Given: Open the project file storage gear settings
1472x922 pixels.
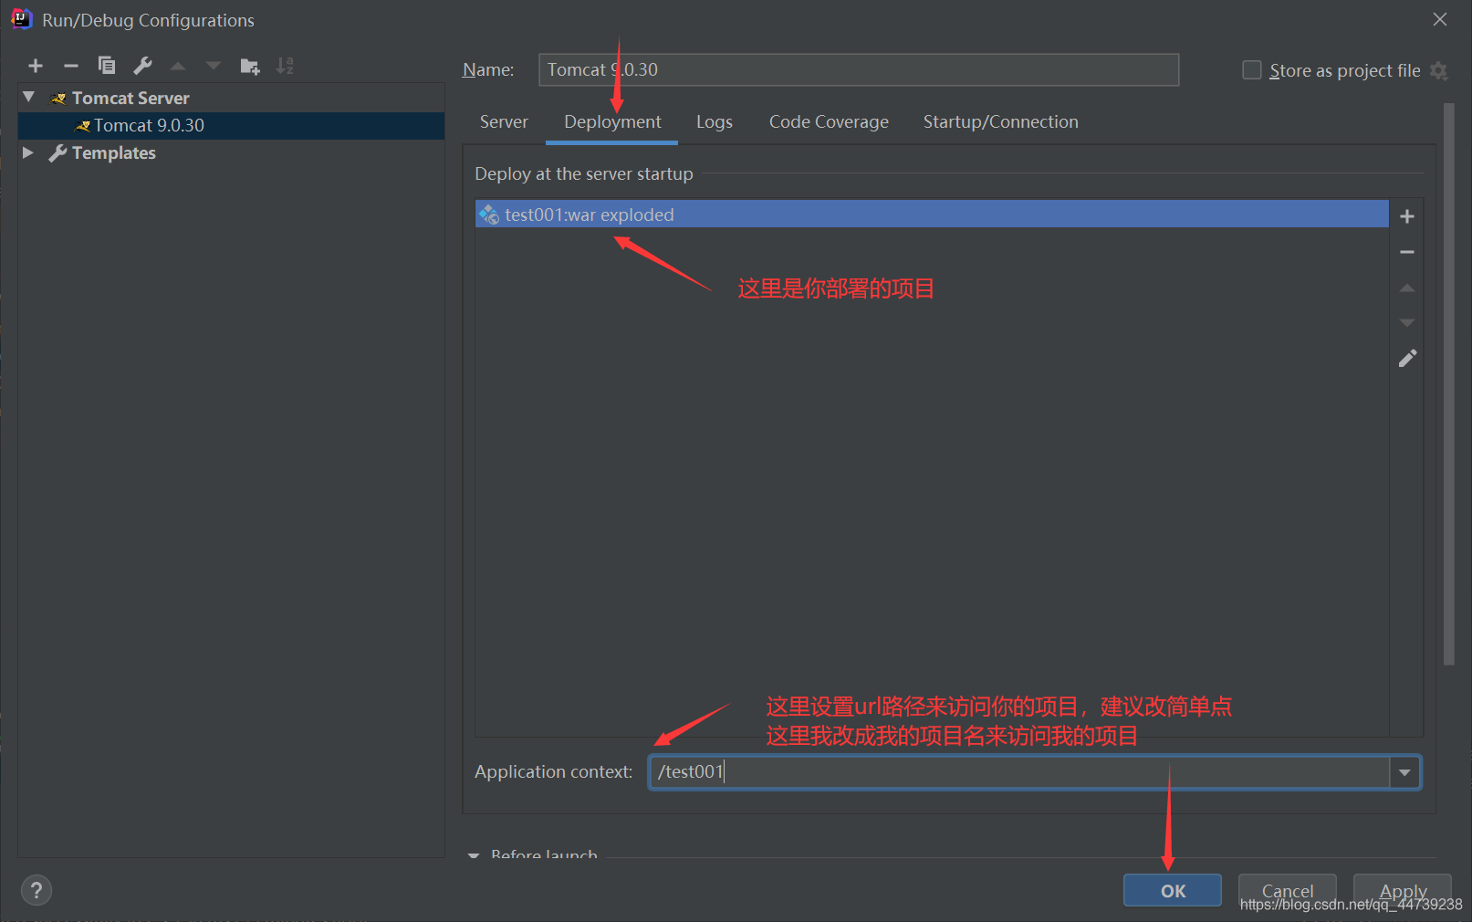Looking at the screenshot, I should pos(1439,71).
